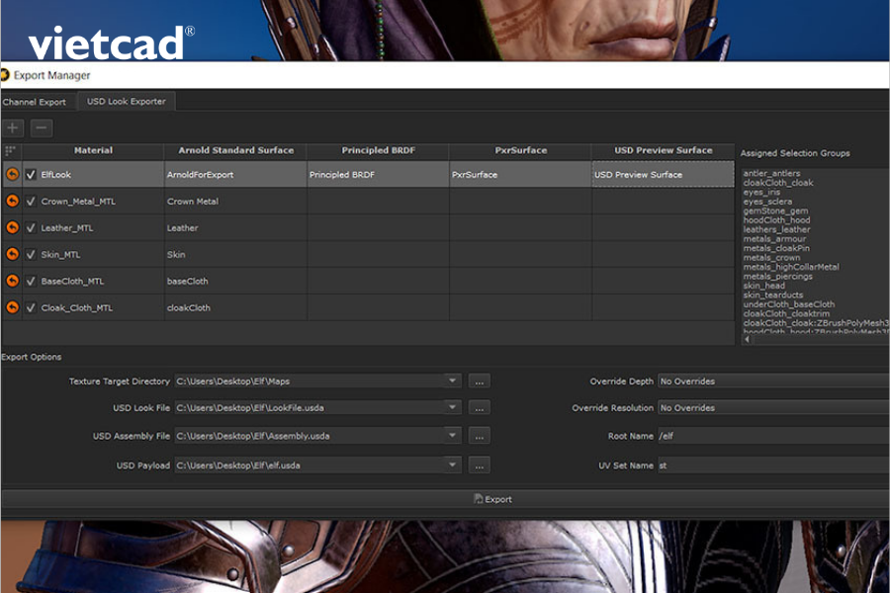Select skin_head selection group
The width and height of the screenshot is (890, 593).
(x=764, y=286)
